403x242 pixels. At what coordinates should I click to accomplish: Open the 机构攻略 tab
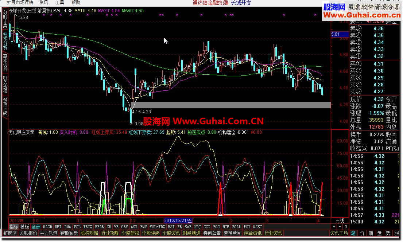pos(89,233)
